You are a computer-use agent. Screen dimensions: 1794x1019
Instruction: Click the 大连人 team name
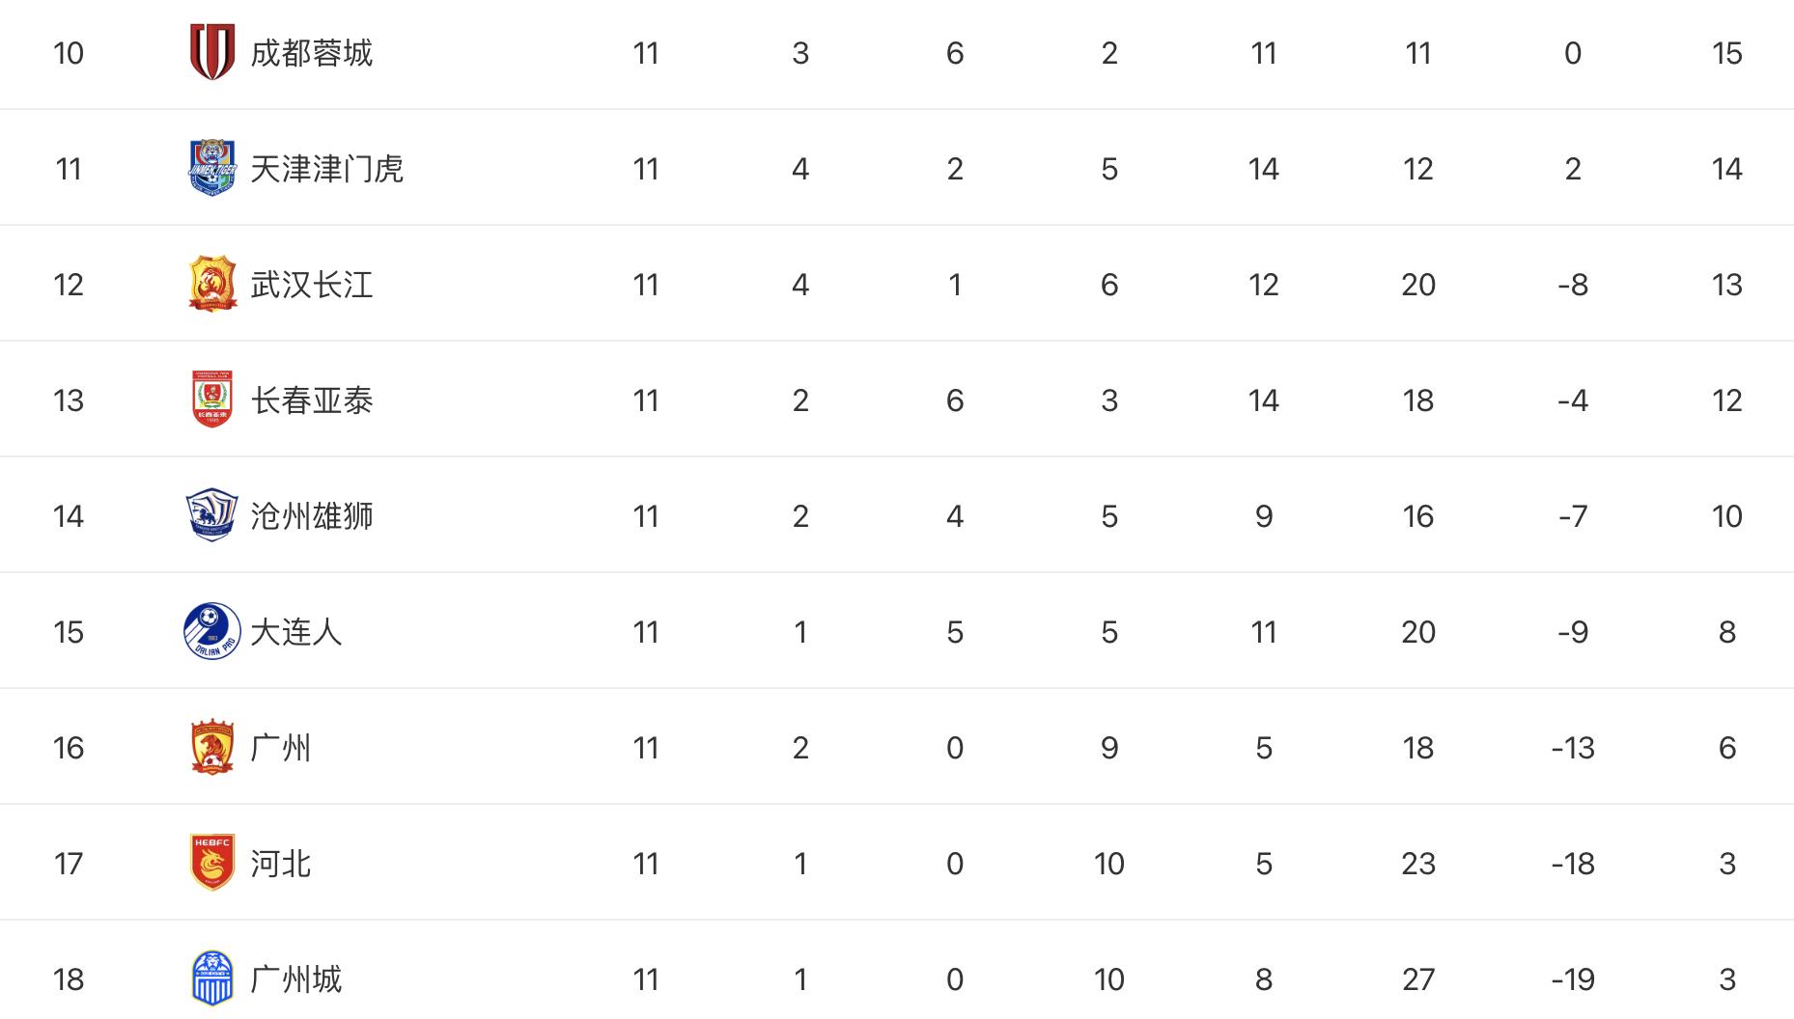tap(295, 632)
